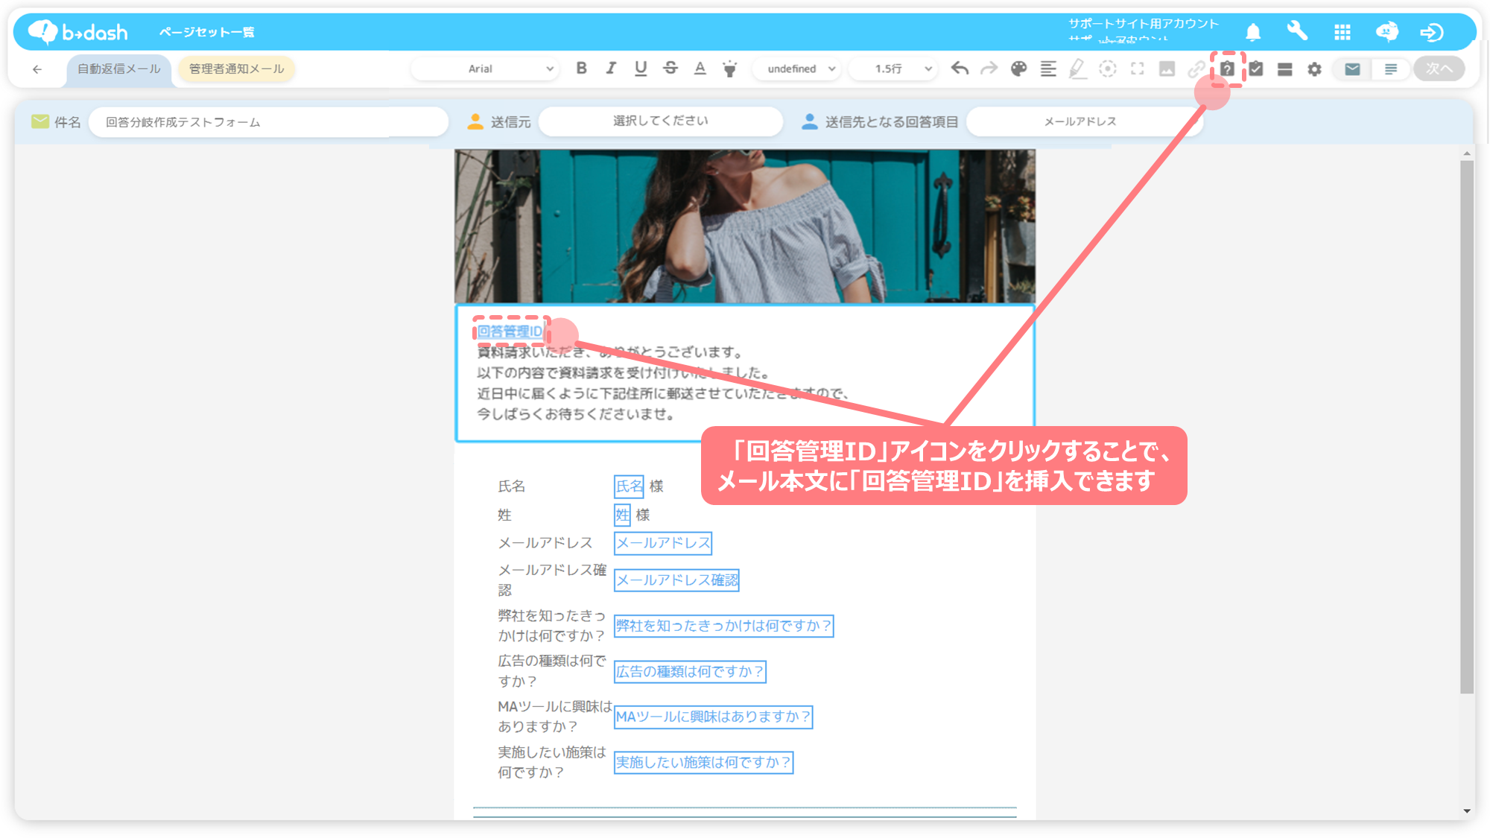Switch to plain text mail mode
Image resolution: width=1490 pixels, height=838 pixels.
(x=1390, y=69)
